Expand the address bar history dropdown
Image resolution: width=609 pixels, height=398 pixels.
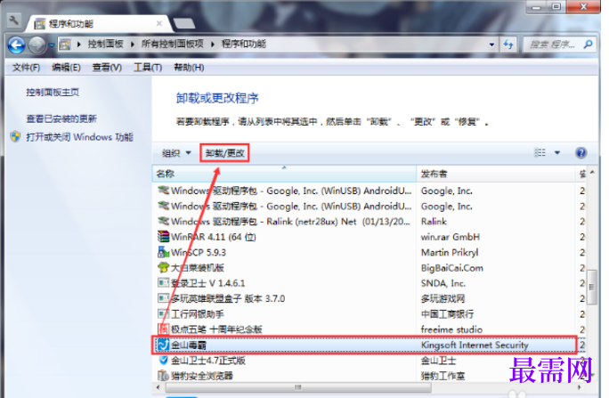(491, 45)
